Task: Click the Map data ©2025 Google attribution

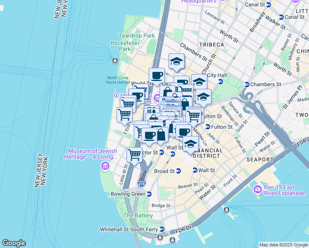Action: tap(283, 245)
